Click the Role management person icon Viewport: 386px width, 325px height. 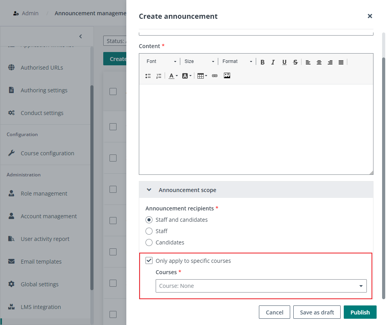(11, 193)
